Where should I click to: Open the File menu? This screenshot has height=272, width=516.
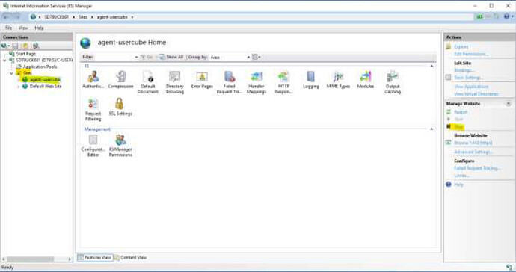click(8, 28)
